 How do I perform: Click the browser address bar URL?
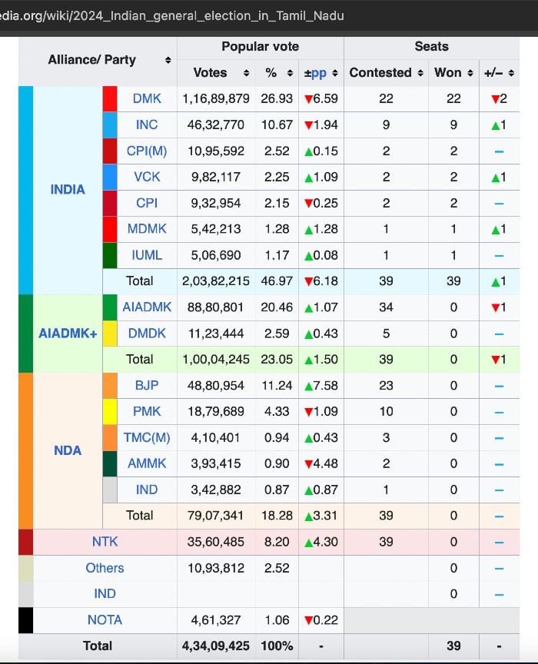click(x=172, y=15)
